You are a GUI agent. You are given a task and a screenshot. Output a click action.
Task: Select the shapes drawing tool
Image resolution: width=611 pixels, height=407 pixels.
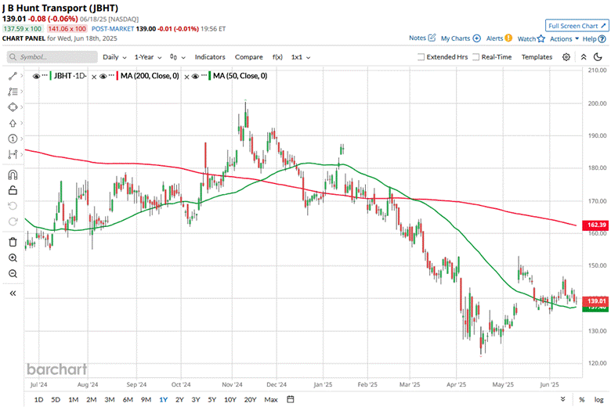13,107
